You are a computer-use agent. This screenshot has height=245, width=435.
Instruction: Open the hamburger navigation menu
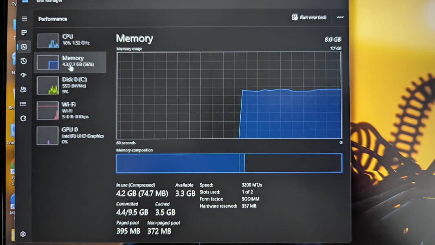(x=24, y=19)
